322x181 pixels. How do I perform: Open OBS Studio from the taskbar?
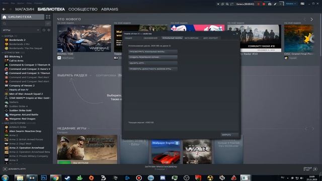pyautogui.click(x=186, y=177)
